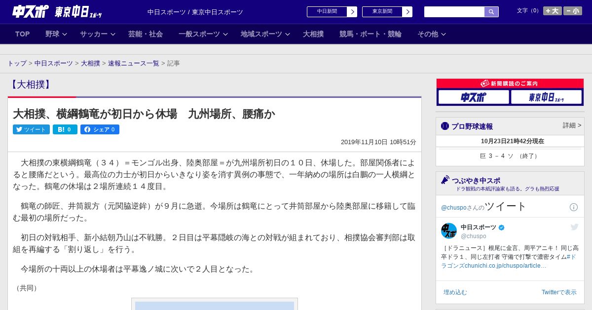Open the 一般スポーツ navigation menu

(199, 34)
